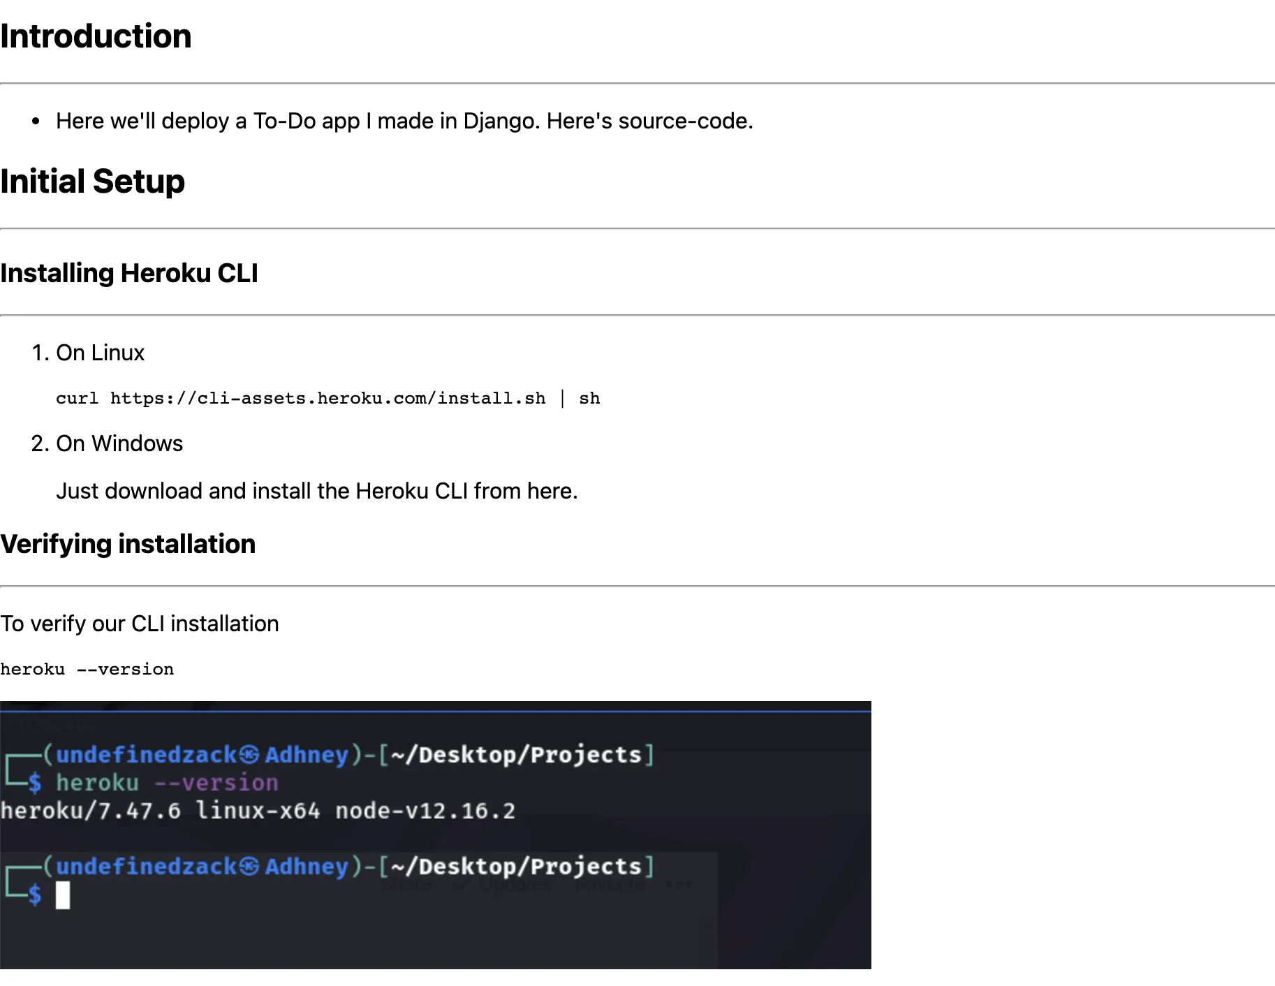Click the typed "heroku --version" command inside terminal
The image size is (1275, 986).
(x=167, y=783)
